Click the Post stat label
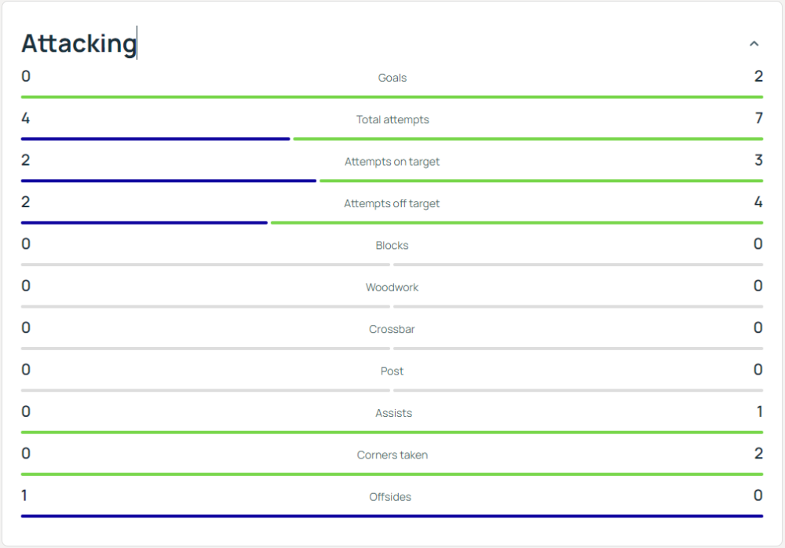785x548 pixels. click(392, 371)
